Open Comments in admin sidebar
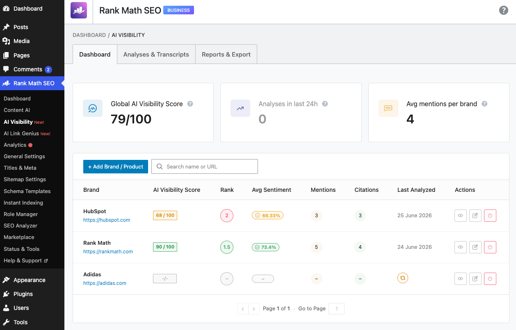 pyautogui.click(x=32, y=69)
